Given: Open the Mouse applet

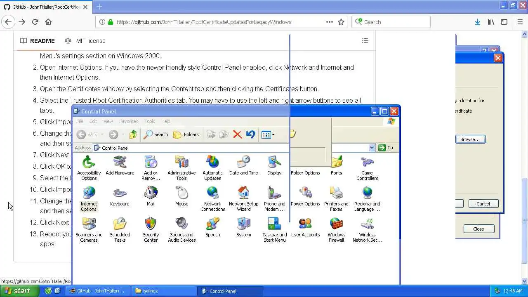Looking at the screenshot, I should (181, 196).
